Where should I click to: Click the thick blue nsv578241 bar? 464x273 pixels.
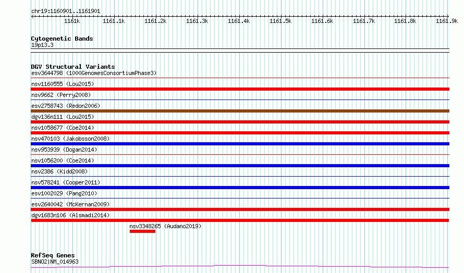[240, 188]
